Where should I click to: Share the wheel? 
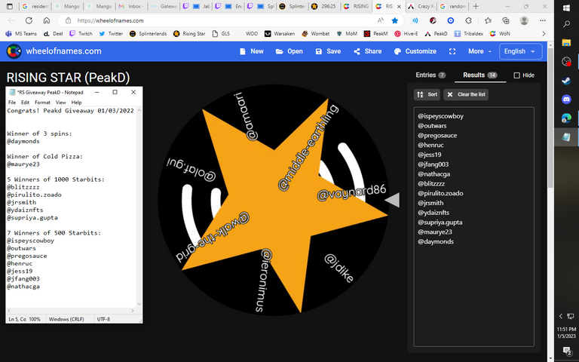tap(367, 51)
